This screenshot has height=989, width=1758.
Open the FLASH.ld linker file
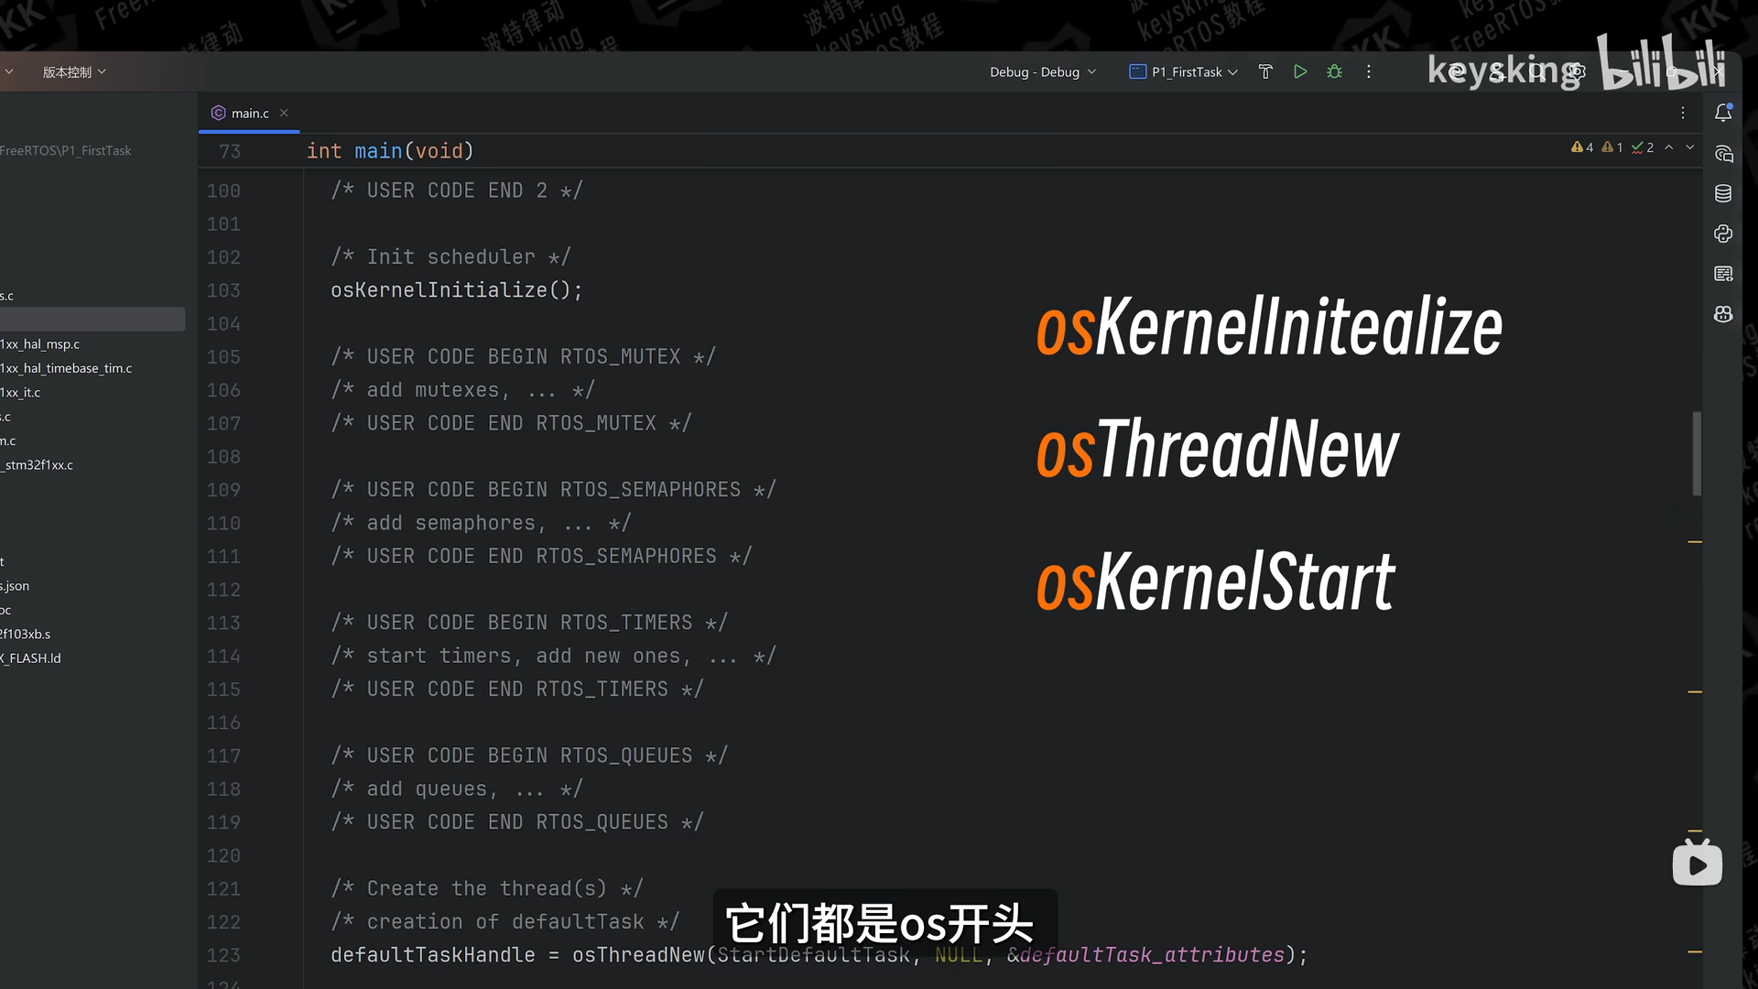click(32, 658)
